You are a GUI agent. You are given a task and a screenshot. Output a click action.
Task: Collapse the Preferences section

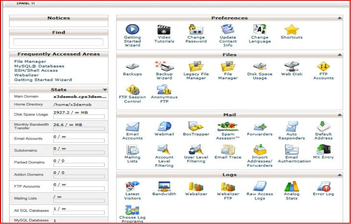pyautogui.click(x=339, y=18)
